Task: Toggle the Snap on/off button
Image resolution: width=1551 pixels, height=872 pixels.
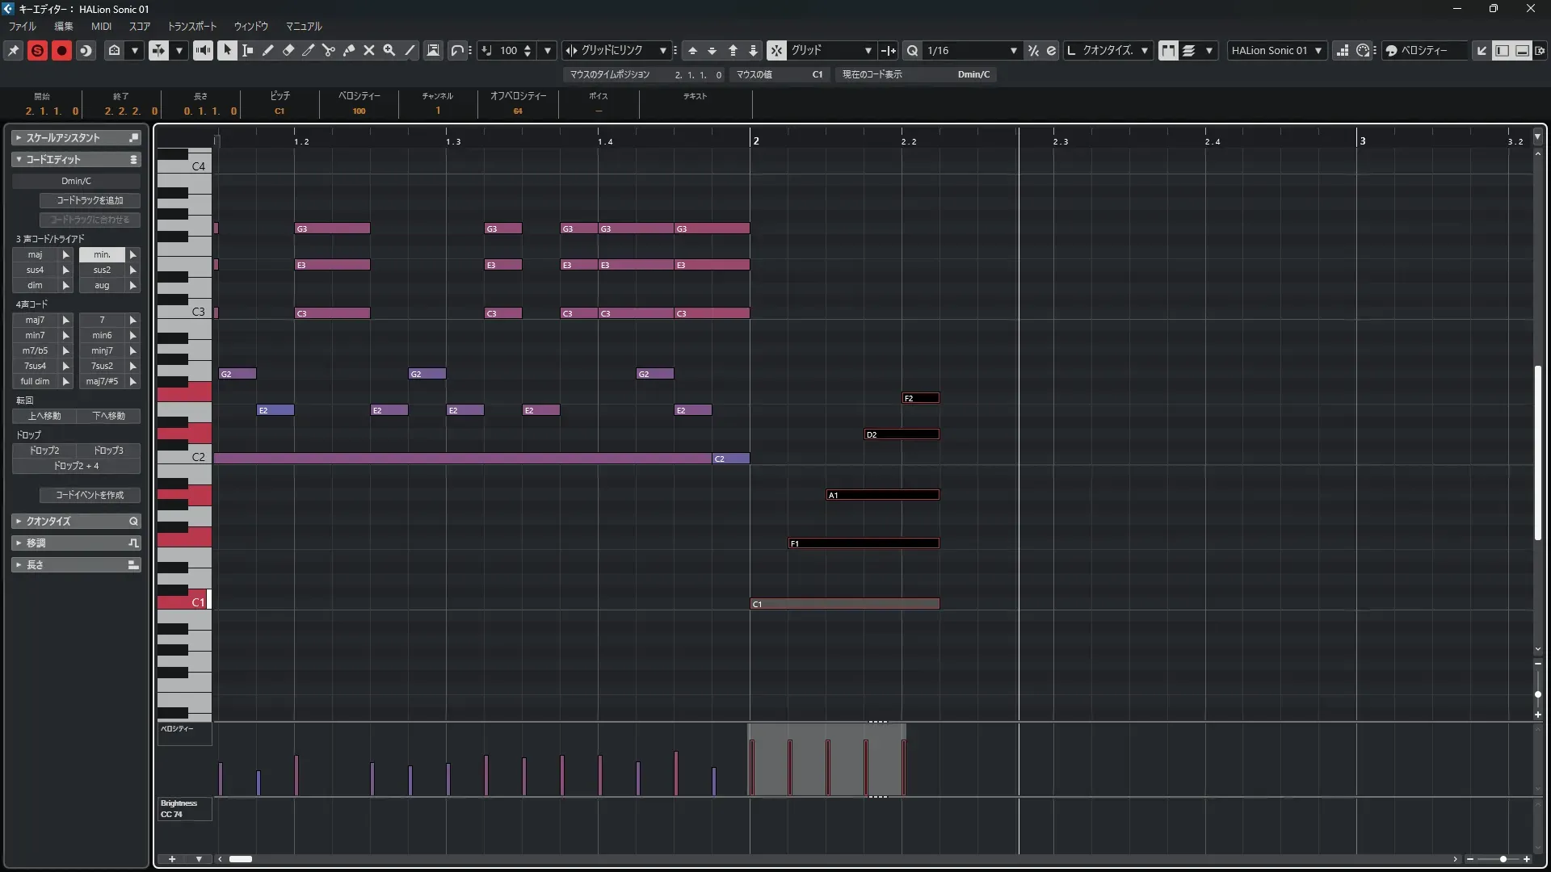Action: (776, 50)
